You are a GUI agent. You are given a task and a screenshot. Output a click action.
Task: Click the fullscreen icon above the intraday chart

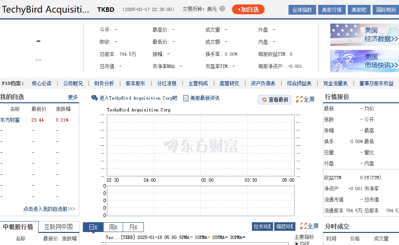pos(299,99)
